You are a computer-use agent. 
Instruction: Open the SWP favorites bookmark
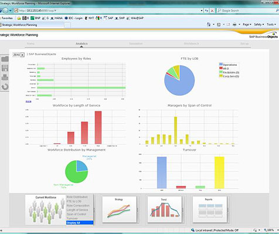coord(120,18)
